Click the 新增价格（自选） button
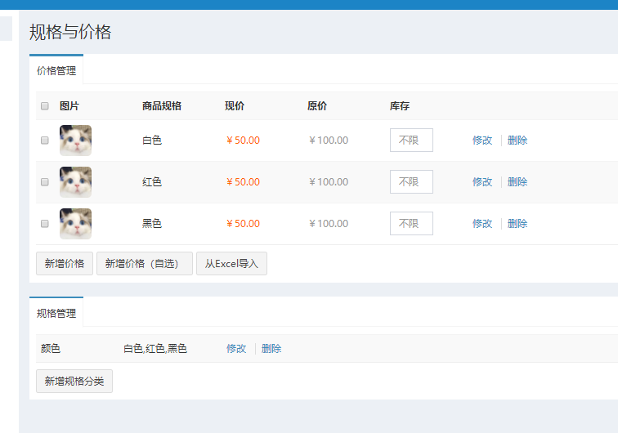Image resolution: width=618 pixels, height=433 pixels. point(145,264)
